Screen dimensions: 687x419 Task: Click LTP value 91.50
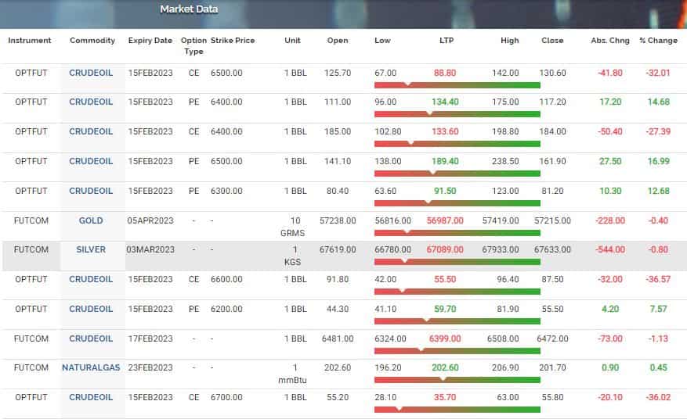(445, 191)
